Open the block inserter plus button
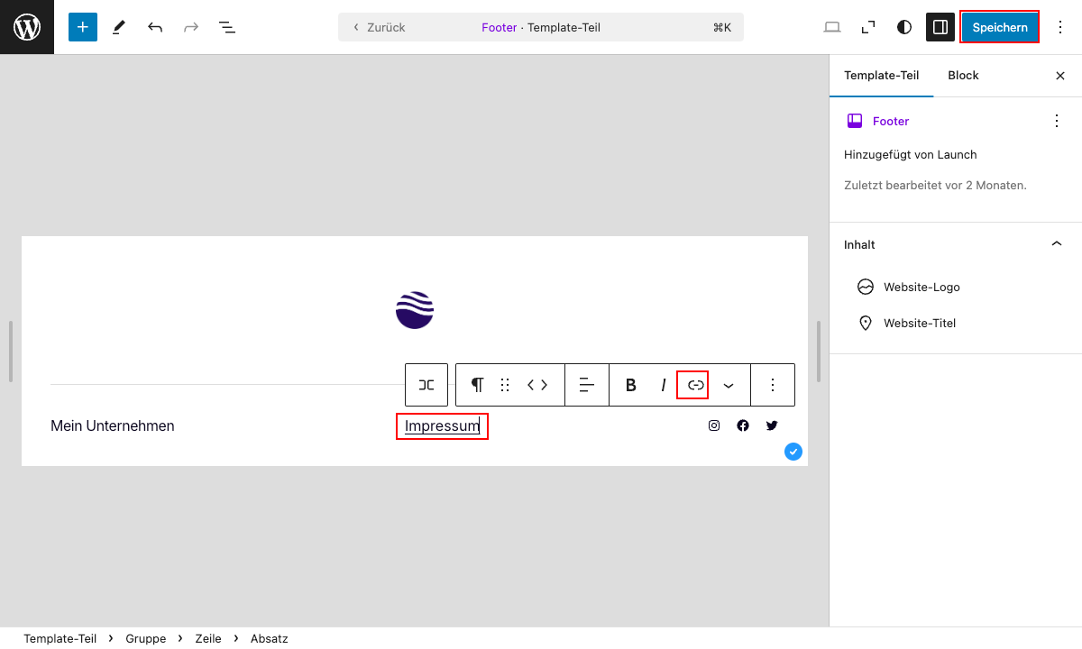This screenshot has height=649, width=1082. [83, 27]
